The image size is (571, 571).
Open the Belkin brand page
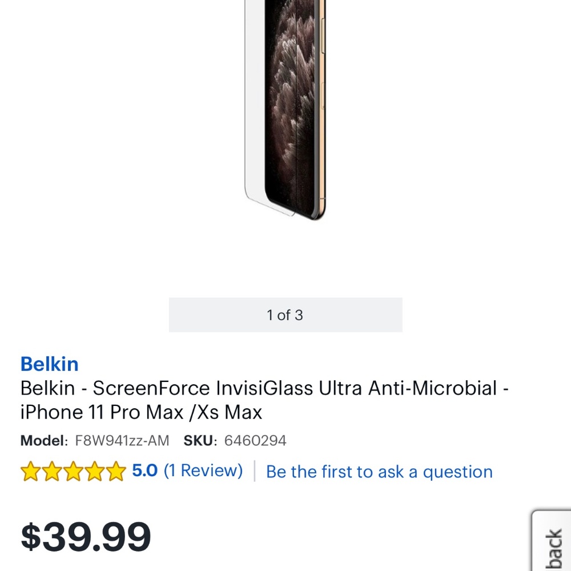49,364
